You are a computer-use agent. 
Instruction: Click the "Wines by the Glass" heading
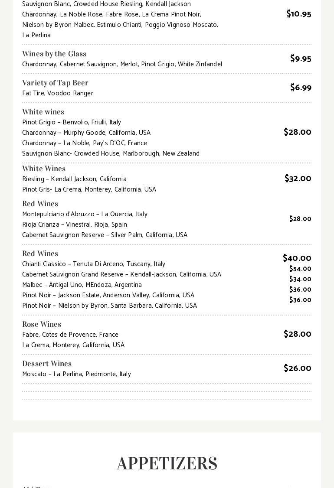[54, 54]
